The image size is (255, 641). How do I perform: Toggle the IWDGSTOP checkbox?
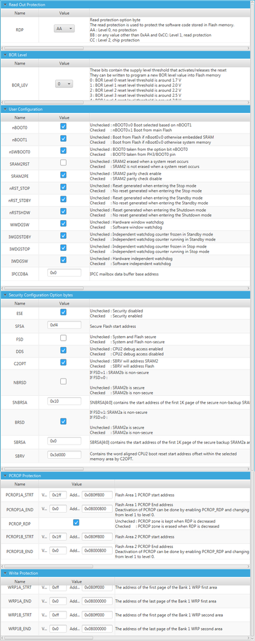pyautogui.click(x=63, y=248)
